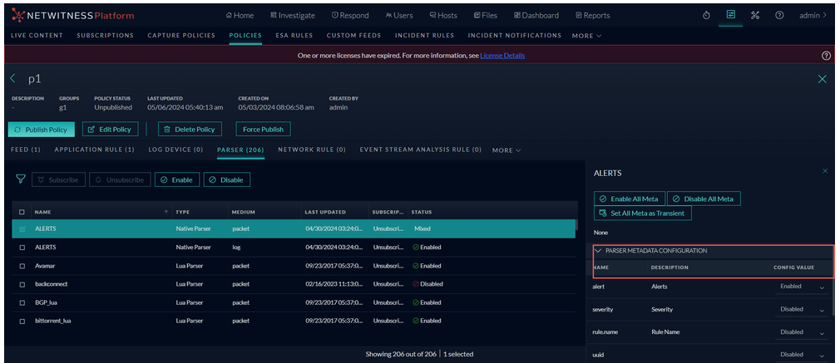Select the header select-all checkbox
Viewport: 840px width, 363px height.
pyautogui.click(x=22, y=212)
